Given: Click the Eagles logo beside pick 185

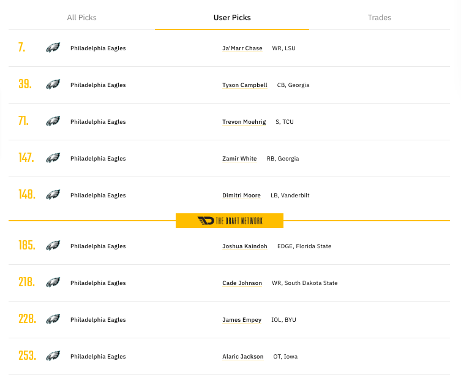Looking at the screenshot, I should tap(53, 246).
